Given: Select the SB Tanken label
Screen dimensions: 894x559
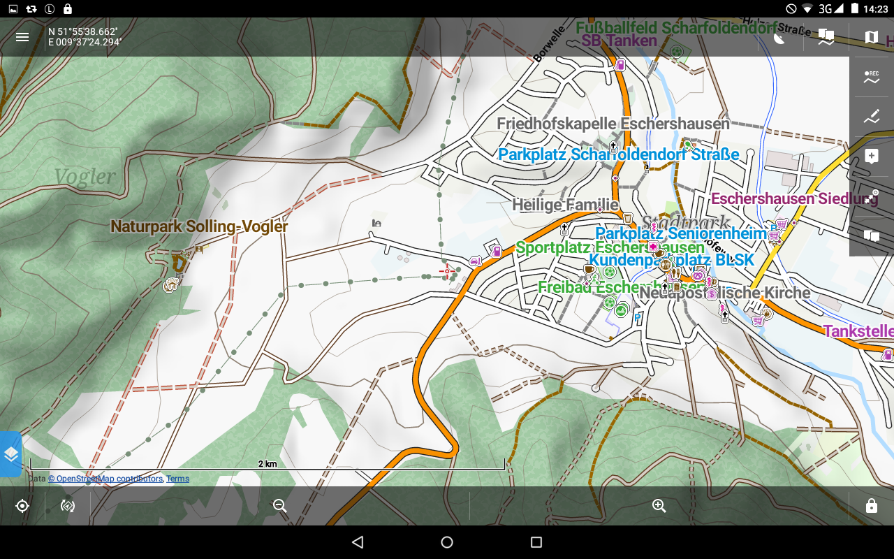Looking at the screenshot, I should tap(620, 41).
